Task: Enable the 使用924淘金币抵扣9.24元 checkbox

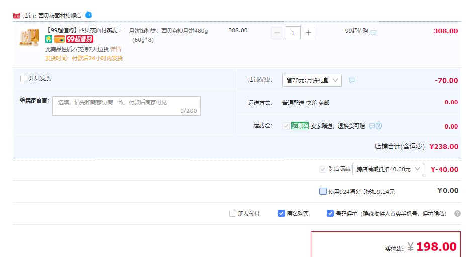Action: click(323, 191)
